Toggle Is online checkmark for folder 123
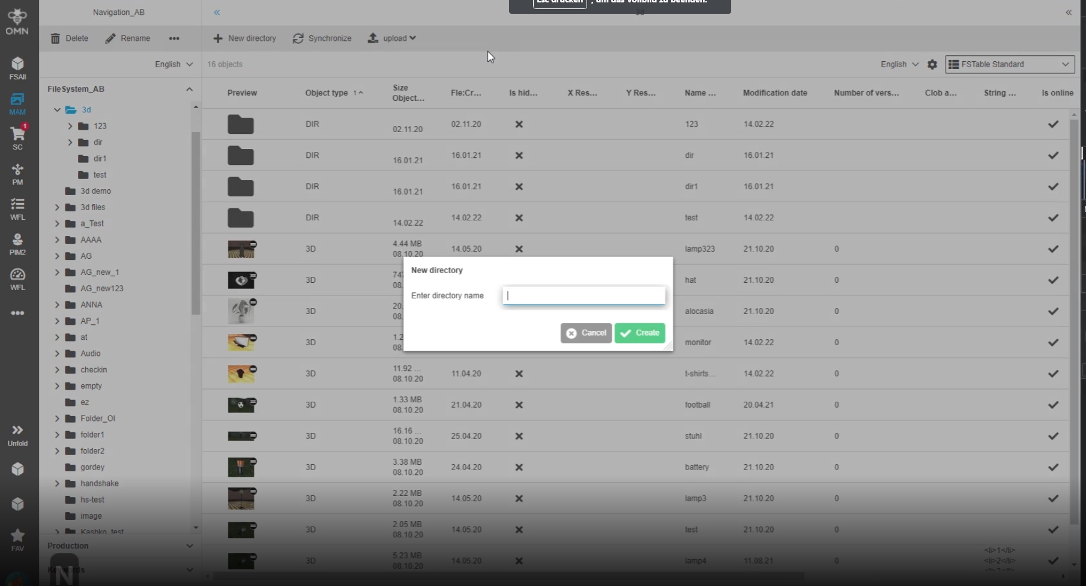 pyautogui.click(x=1053, y=124)
